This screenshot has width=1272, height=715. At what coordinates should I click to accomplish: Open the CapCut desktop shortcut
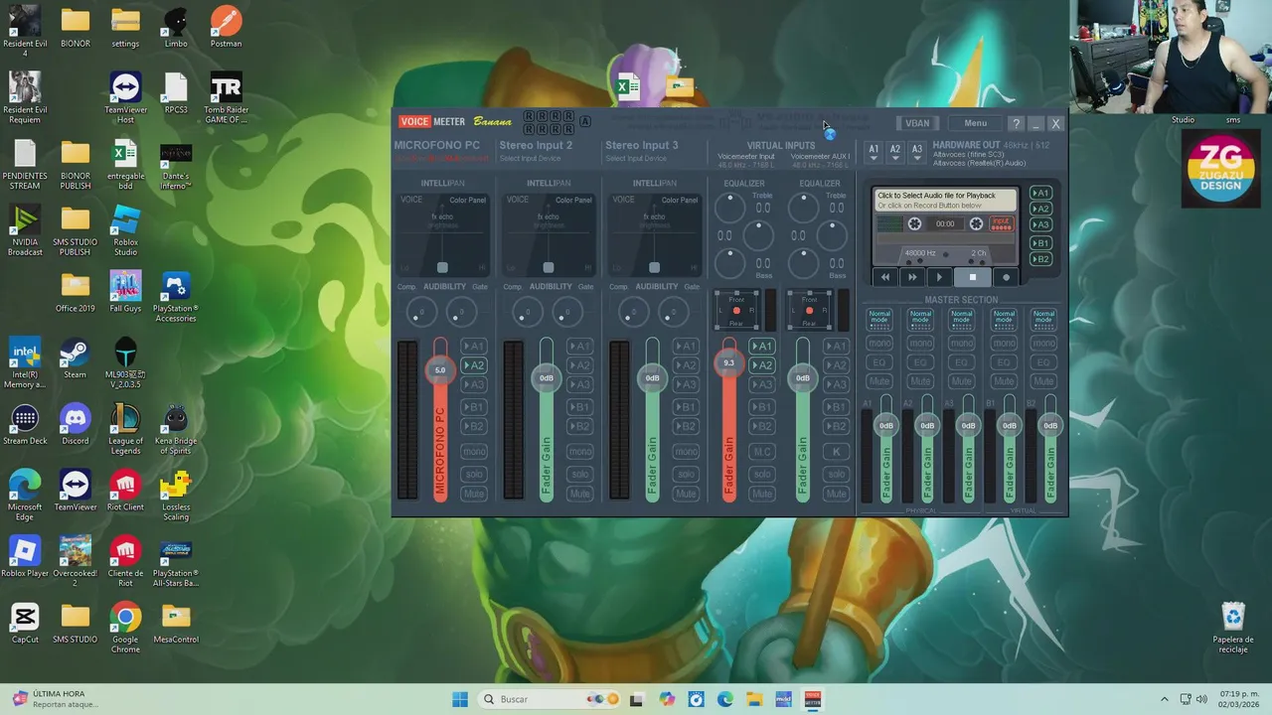[25, 624]
